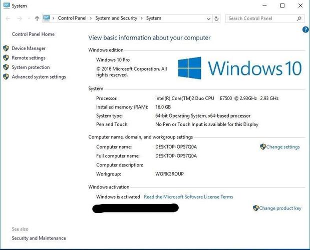
Task: Expand the address bar history dropdown
Action: pyautogui.click(x=208, y=18)
